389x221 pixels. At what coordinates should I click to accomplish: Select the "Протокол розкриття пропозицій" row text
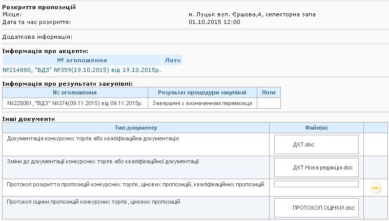coord(135,184)
